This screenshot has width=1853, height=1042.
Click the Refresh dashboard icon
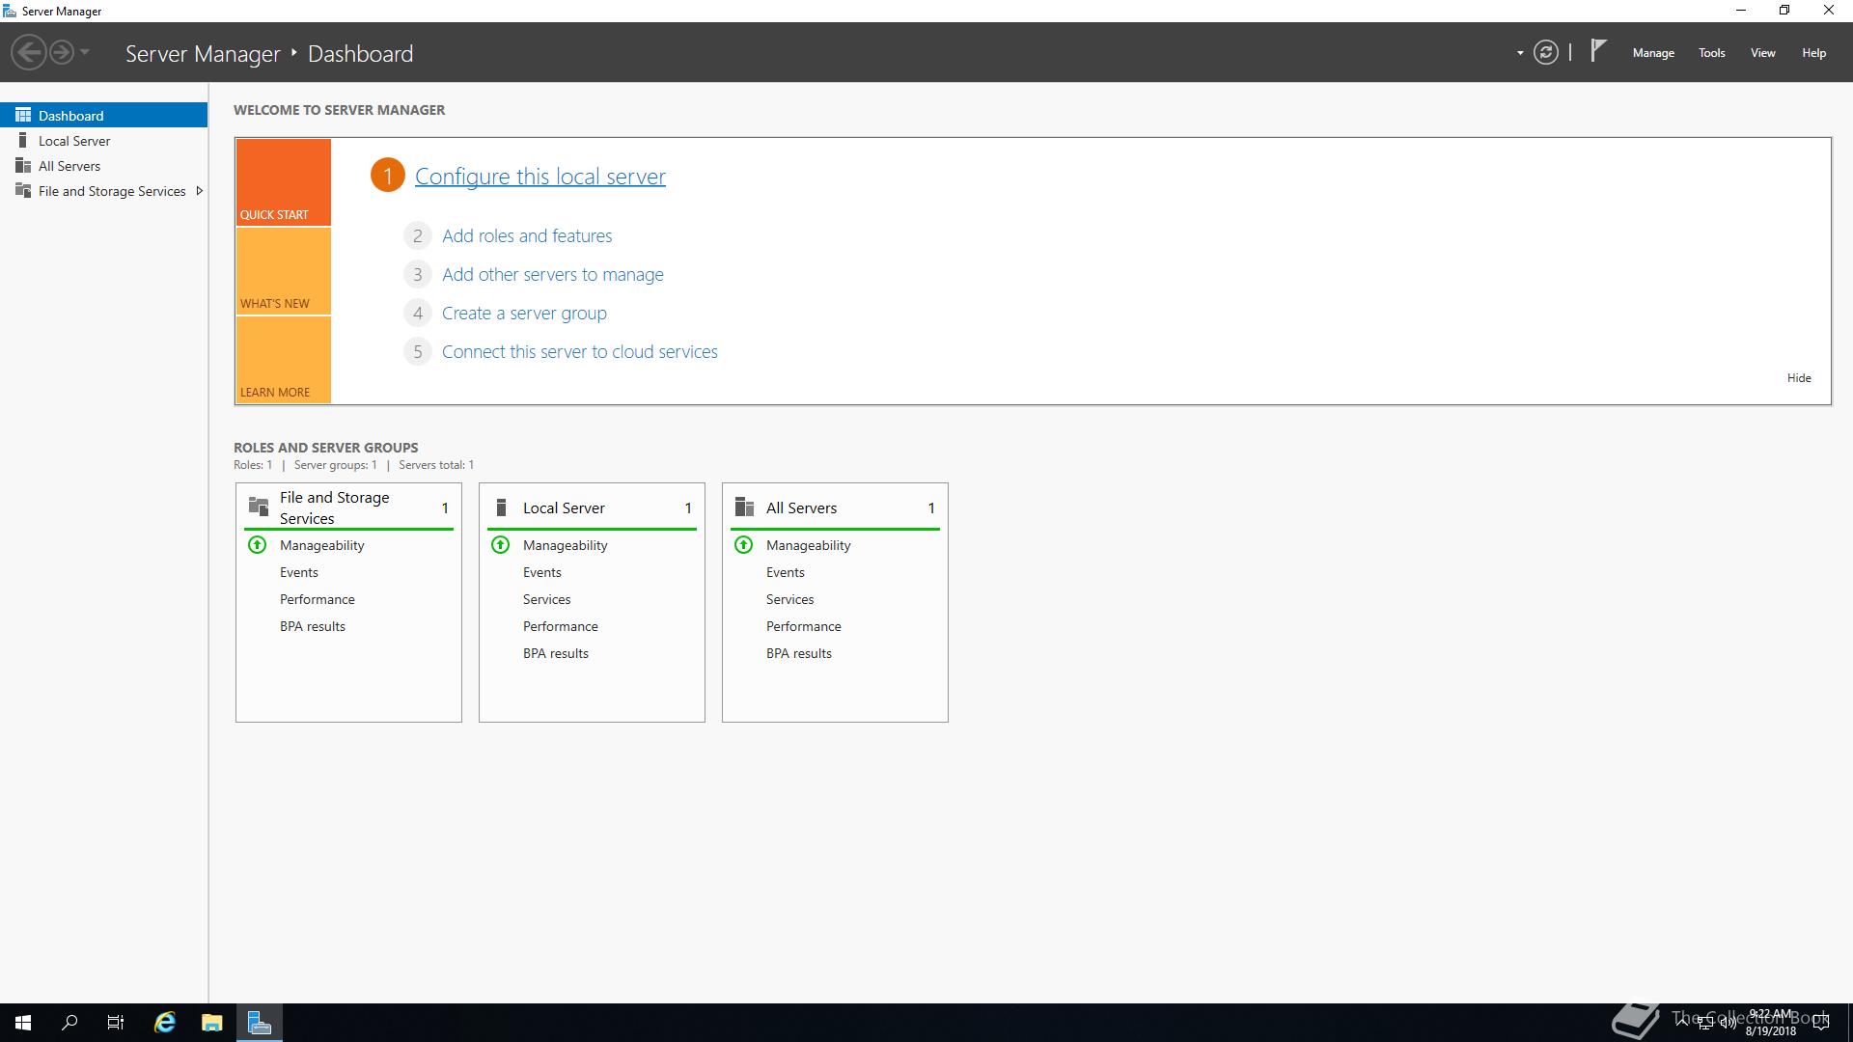tap(1546, 53)
